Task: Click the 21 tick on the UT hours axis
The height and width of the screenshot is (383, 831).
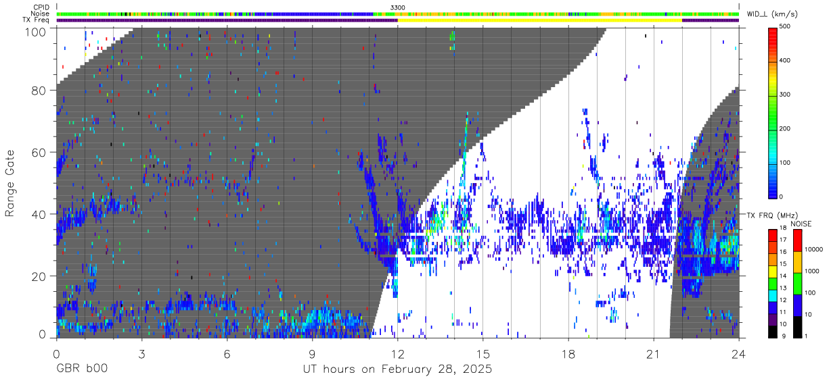Action: click(x=654, y=354)
